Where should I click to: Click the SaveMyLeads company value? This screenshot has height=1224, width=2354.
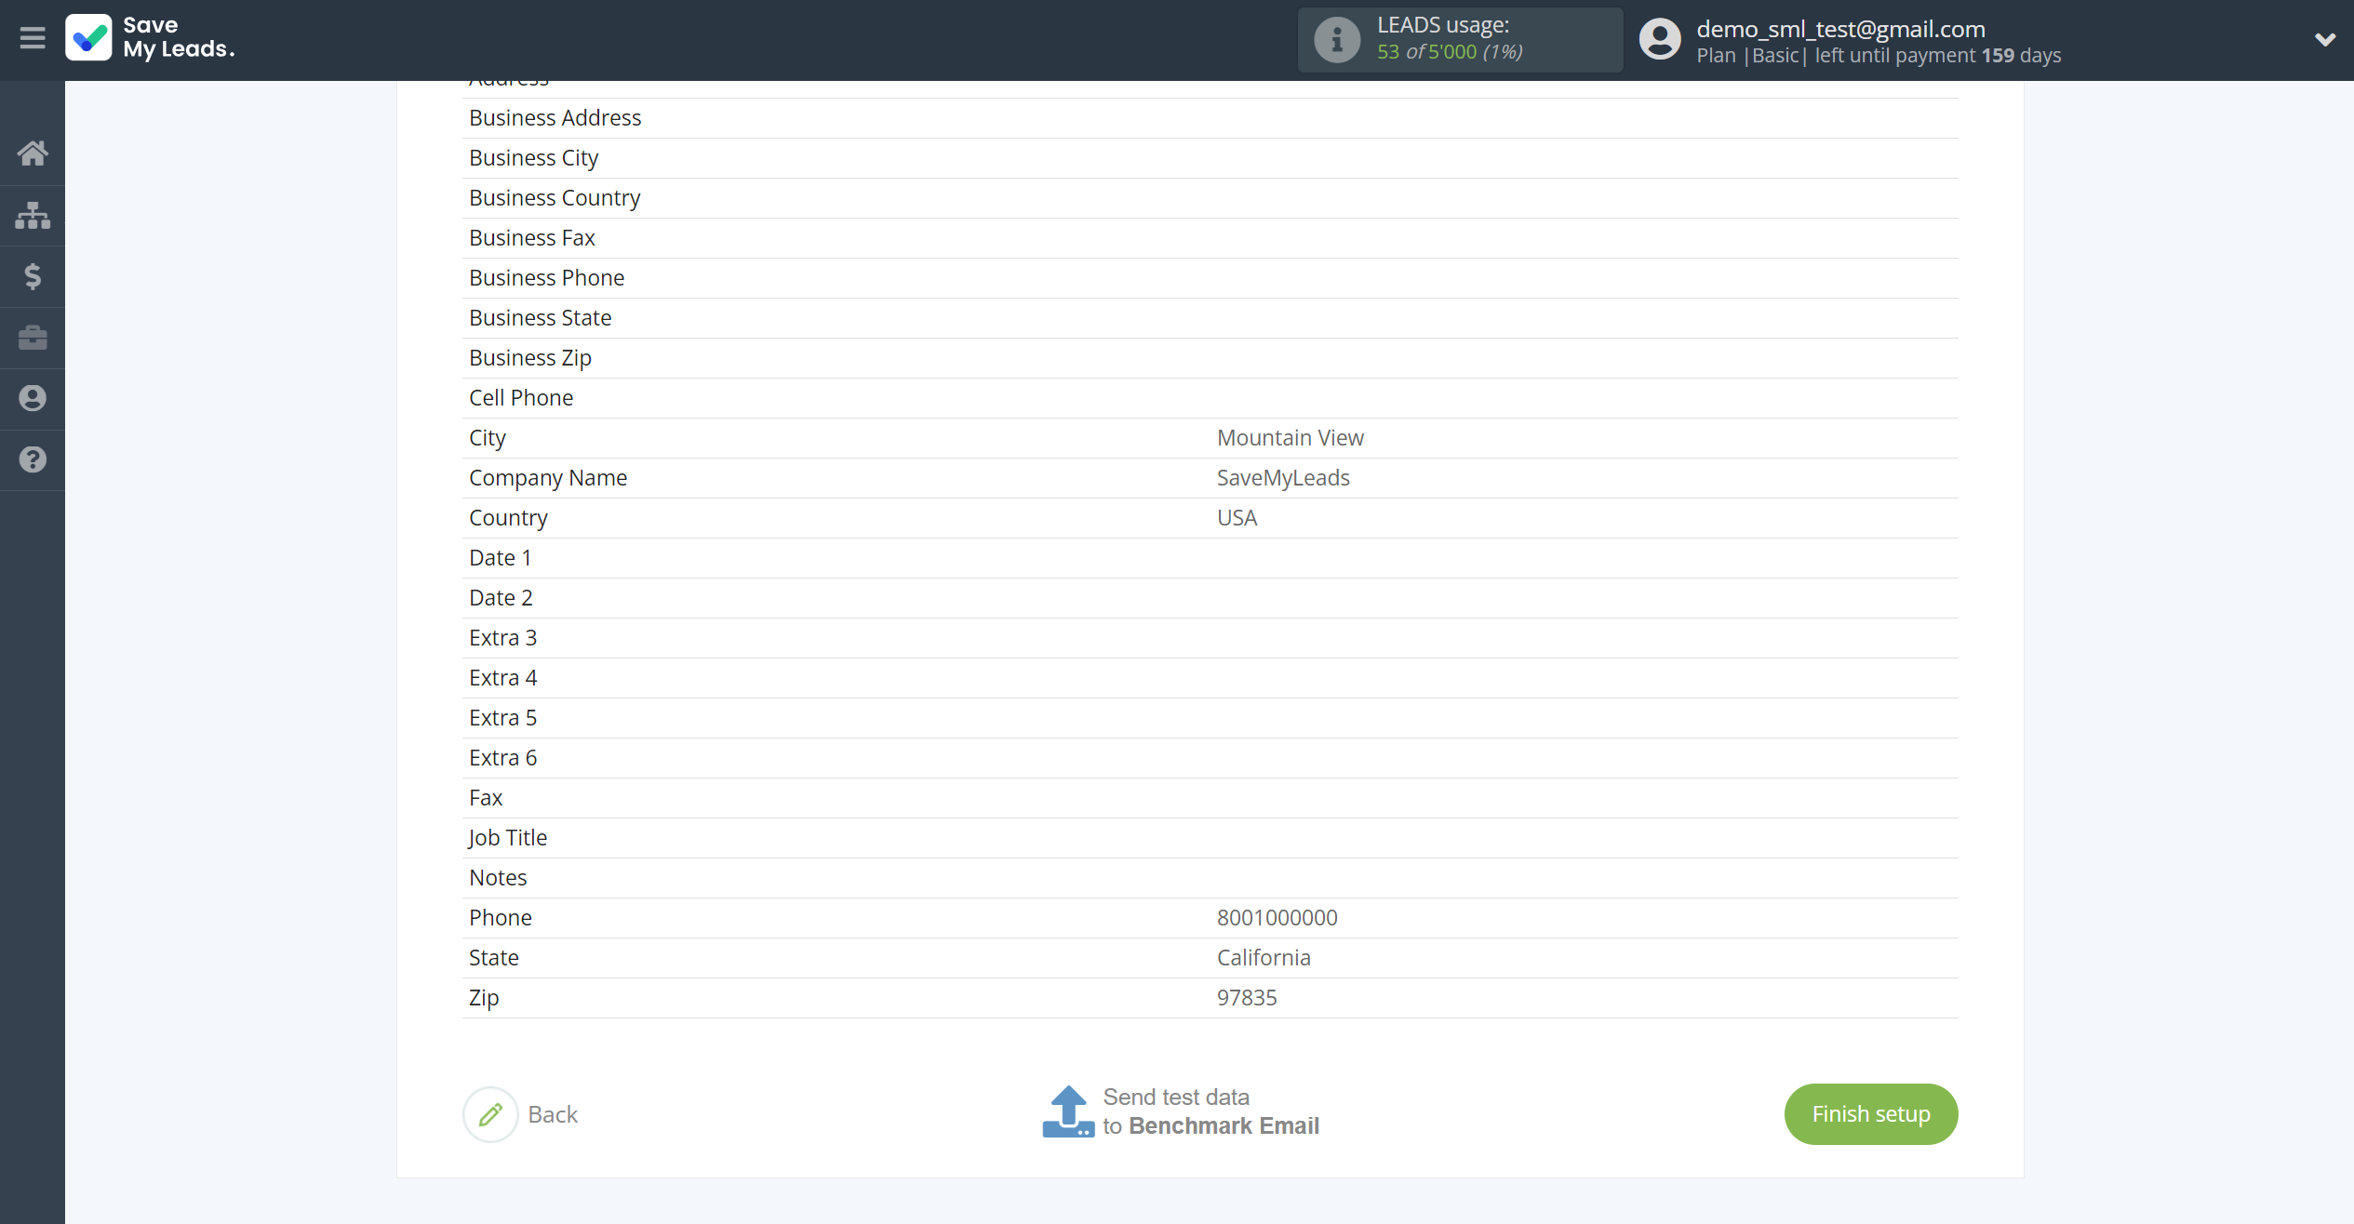[x=1283, y=478]
